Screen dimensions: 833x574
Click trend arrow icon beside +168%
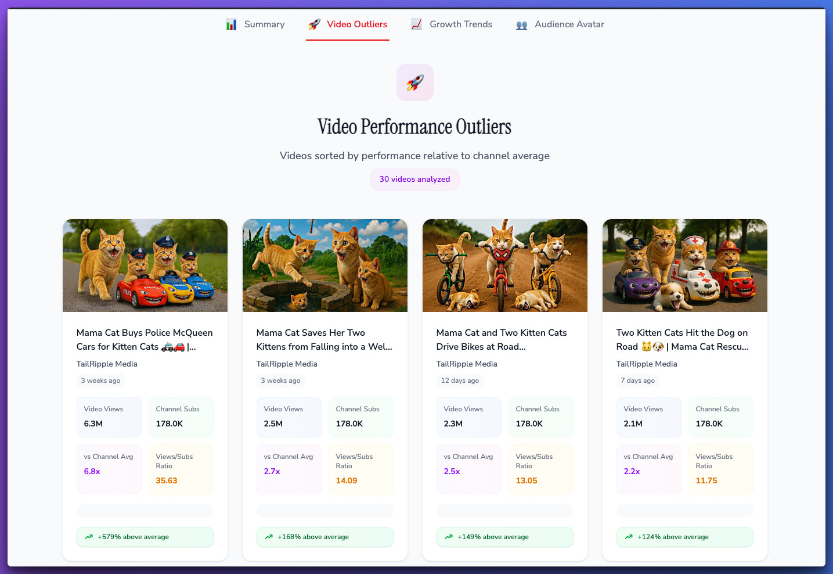tap(269, 537)
